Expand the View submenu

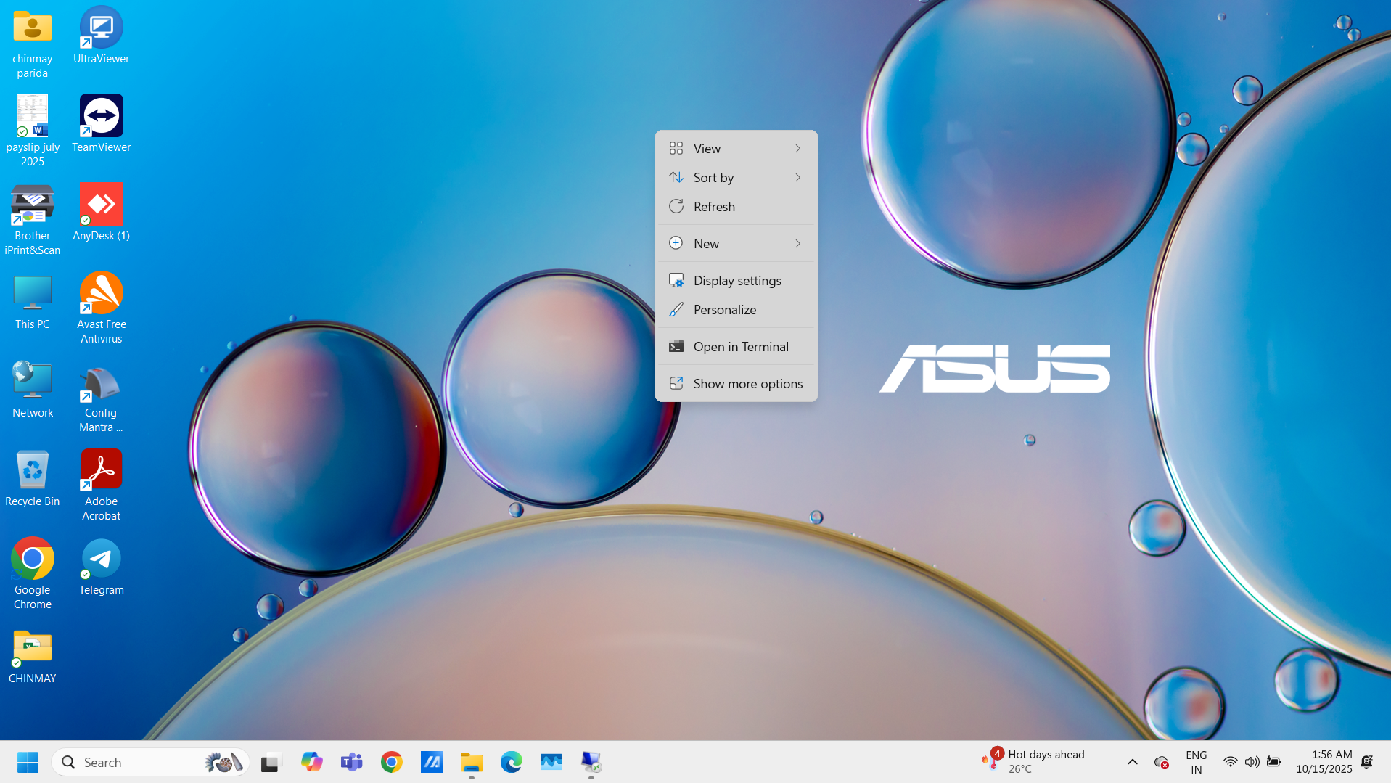point(736,148)
